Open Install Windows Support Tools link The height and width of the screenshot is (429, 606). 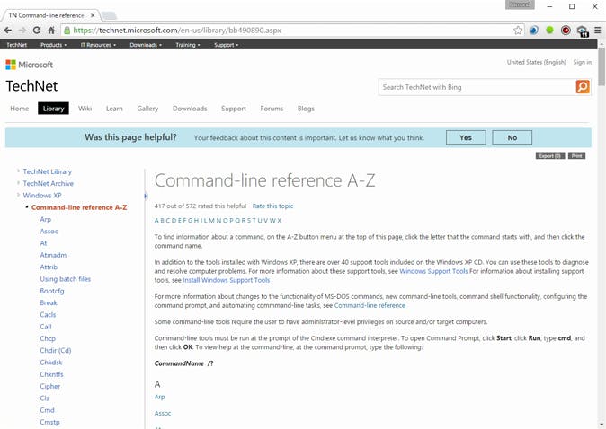click(226, 280)
